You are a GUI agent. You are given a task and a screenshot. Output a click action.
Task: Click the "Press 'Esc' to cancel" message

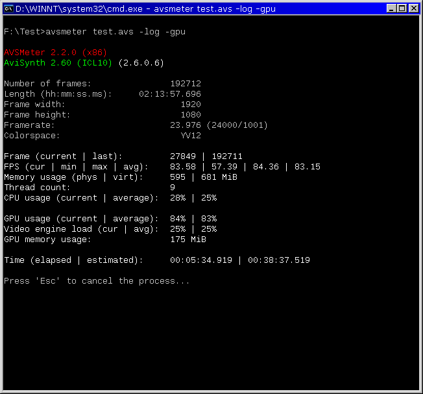97,281
